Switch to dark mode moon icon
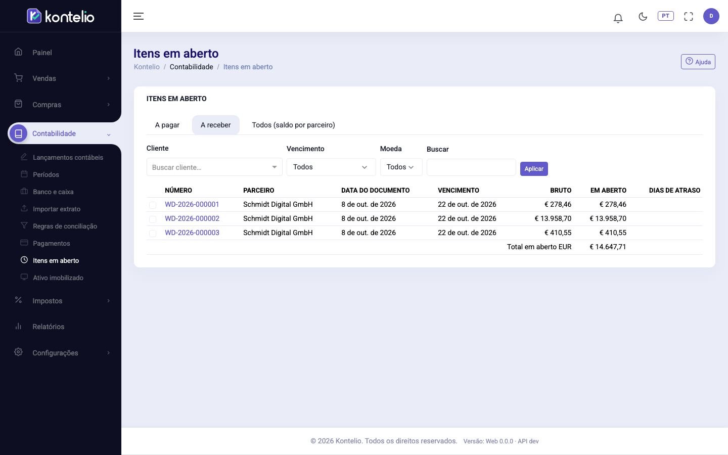Image resolution: width=728 pixels, height=455 pixels. click(x=643, y=16)
